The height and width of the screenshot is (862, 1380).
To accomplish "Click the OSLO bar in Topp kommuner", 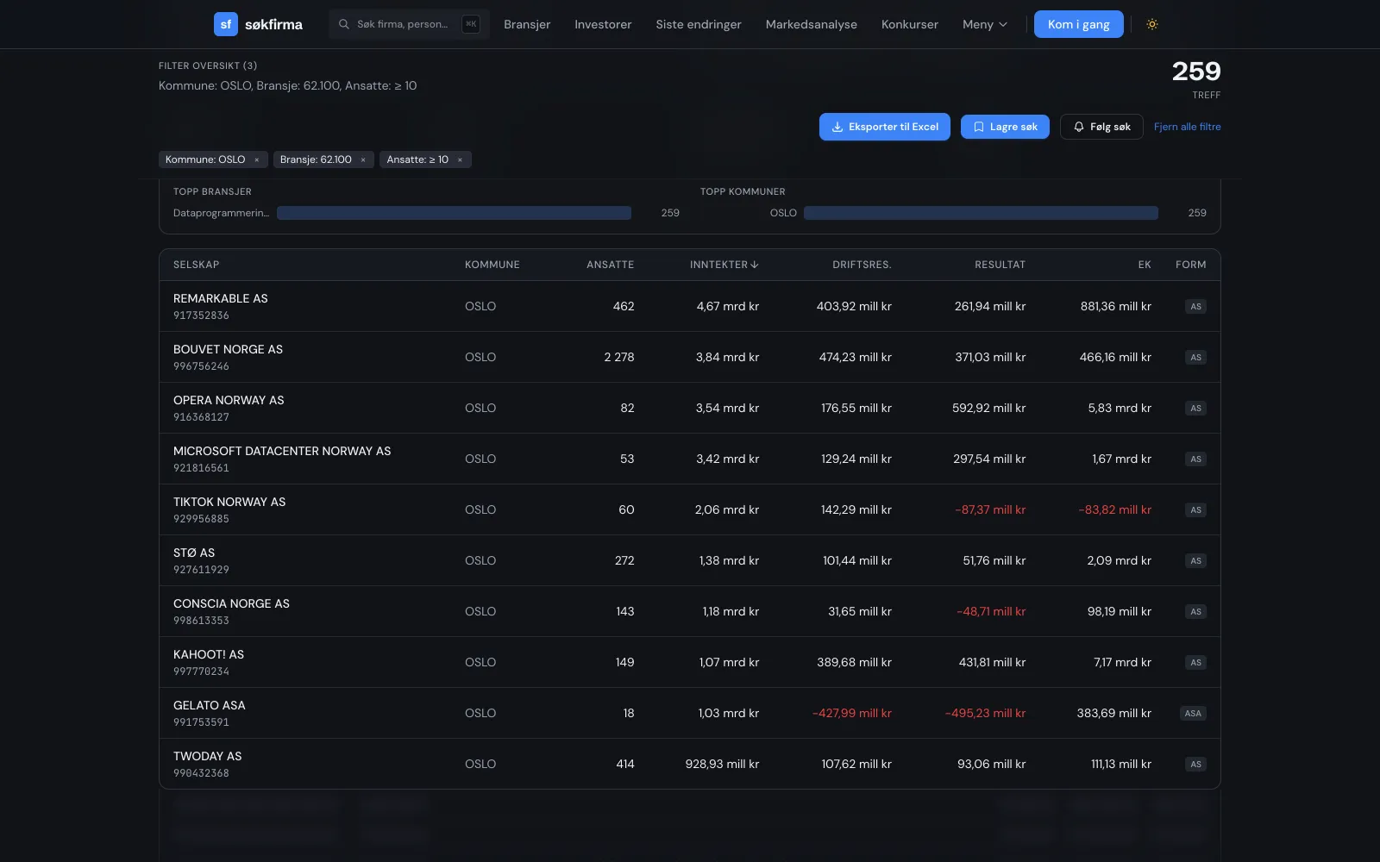I will tap(981, 213).
